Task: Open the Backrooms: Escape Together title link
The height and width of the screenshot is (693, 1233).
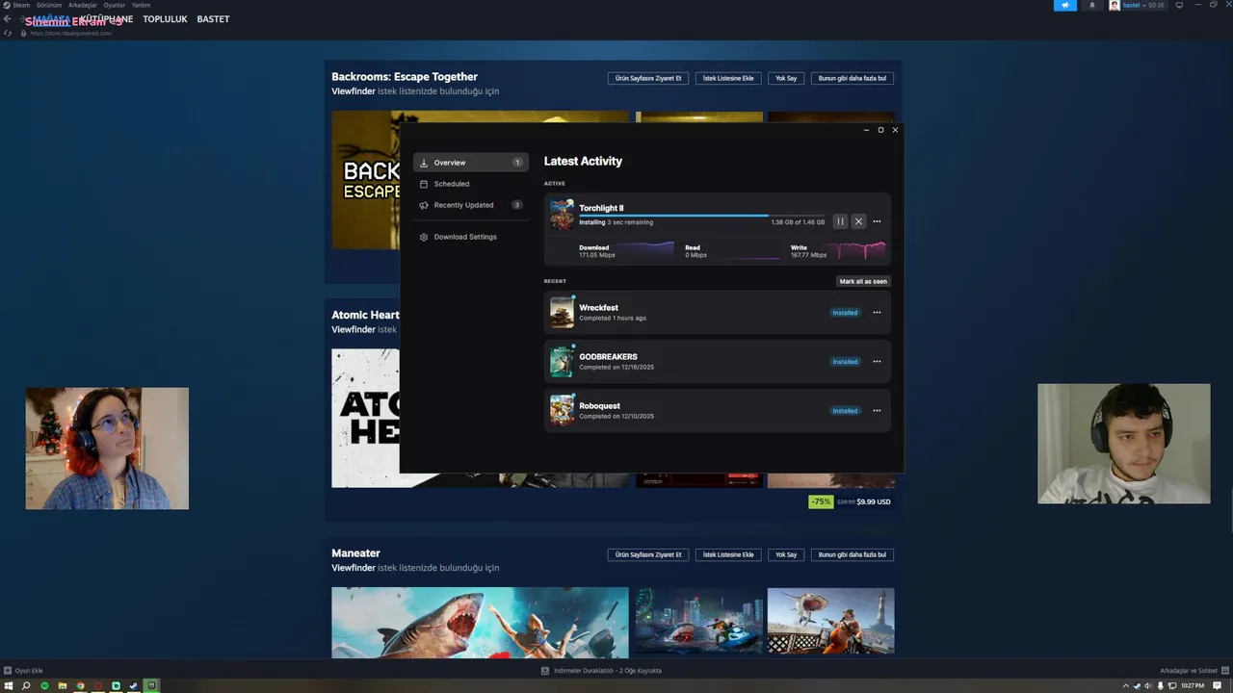Action: (x=405, y=76)
